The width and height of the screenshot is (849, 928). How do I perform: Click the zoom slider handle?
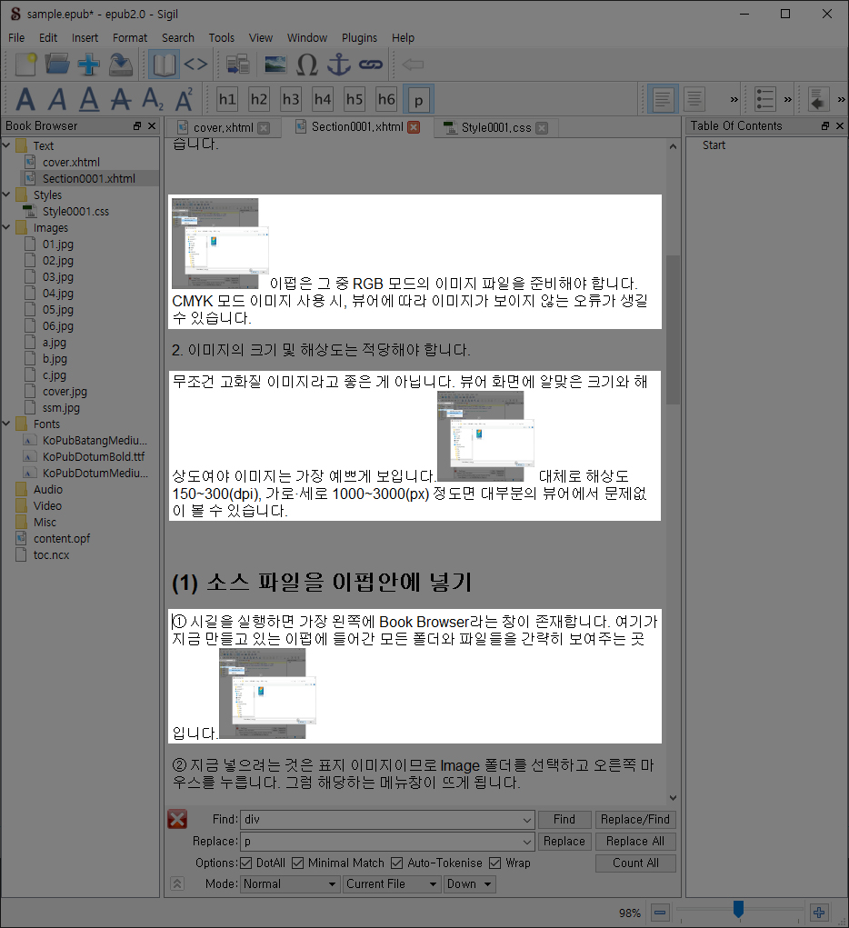point(738,909)
